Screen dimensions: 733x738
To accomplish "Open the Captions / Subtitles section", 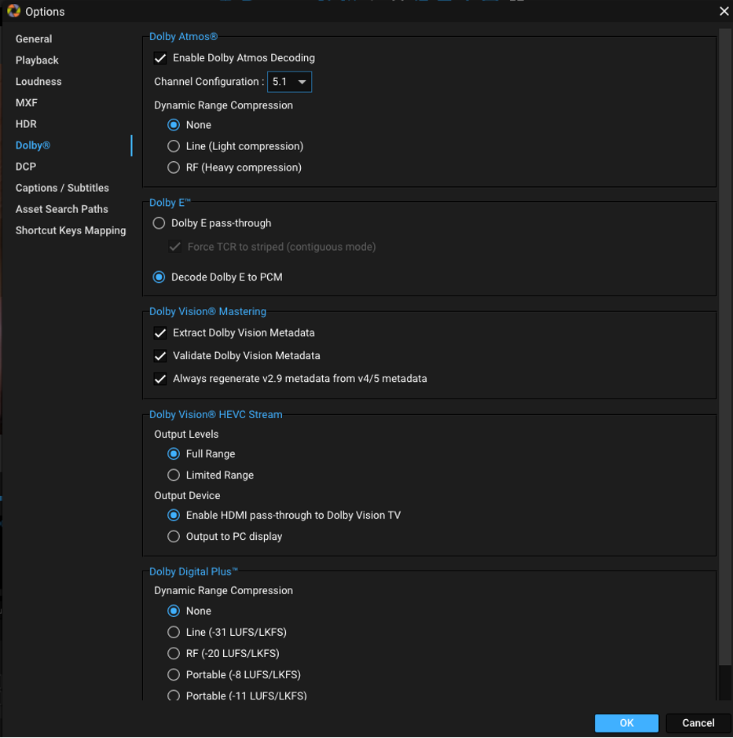I will pyautogui.click(x=63, y=187).
